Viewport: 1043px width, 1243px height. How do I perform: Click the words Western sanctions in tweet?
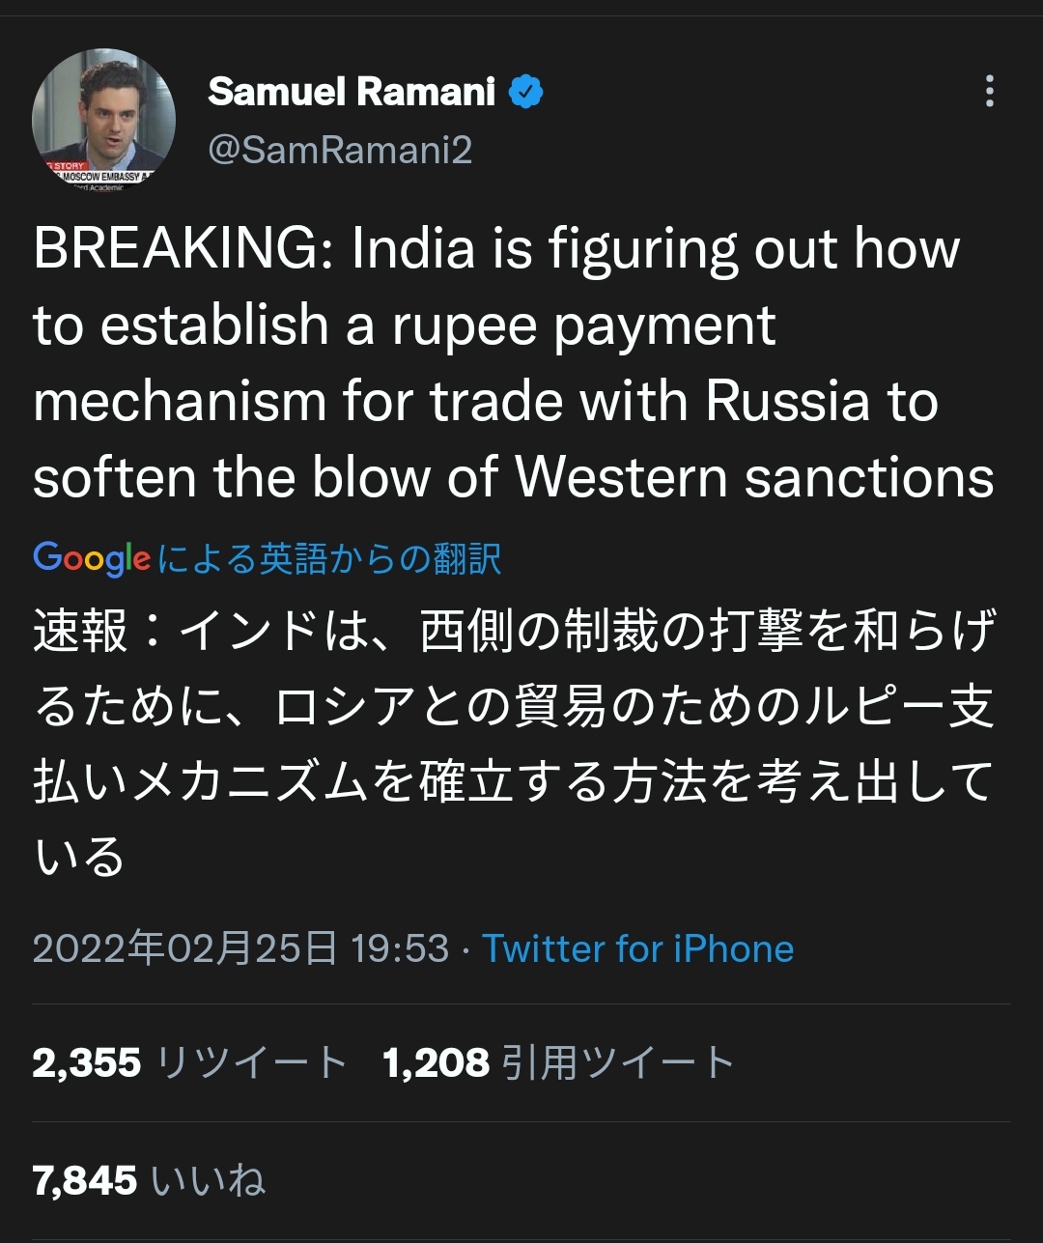754,477
